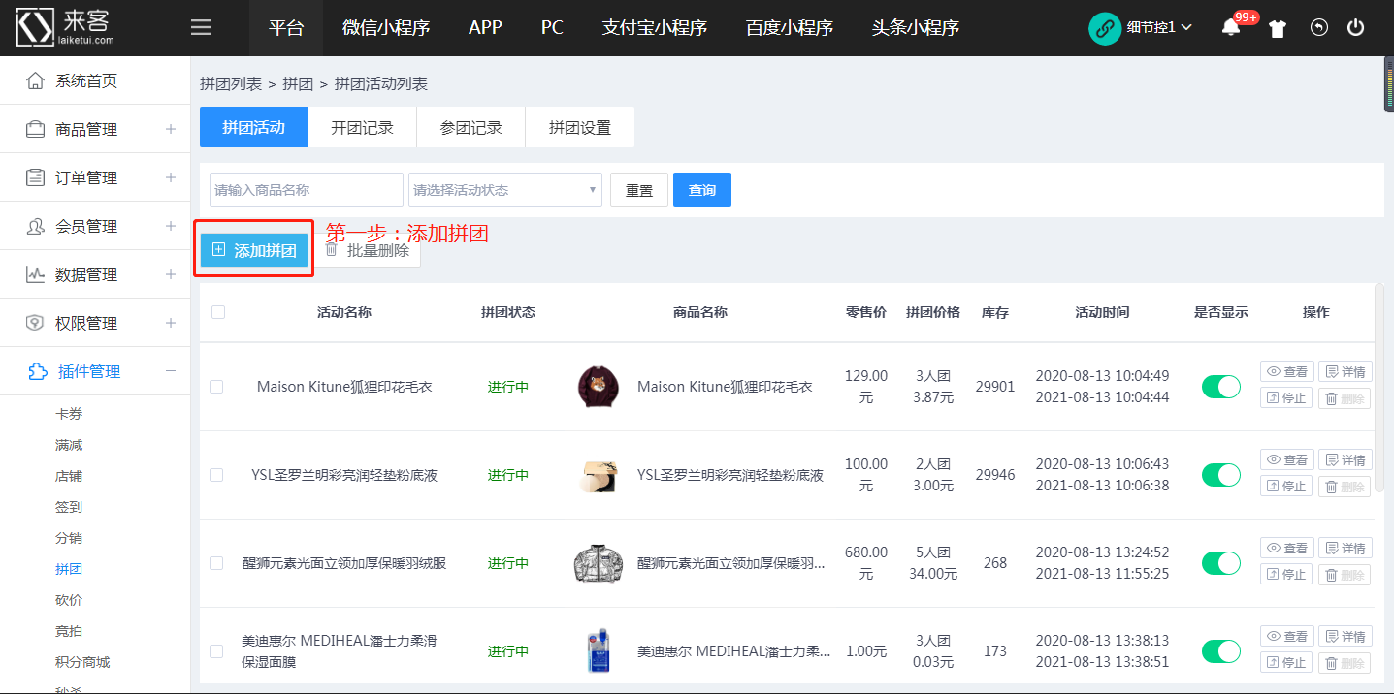This screenshot has height=694, width=1394.
Task: Click the 来客 laiketui logo
Action: [66, 27]
